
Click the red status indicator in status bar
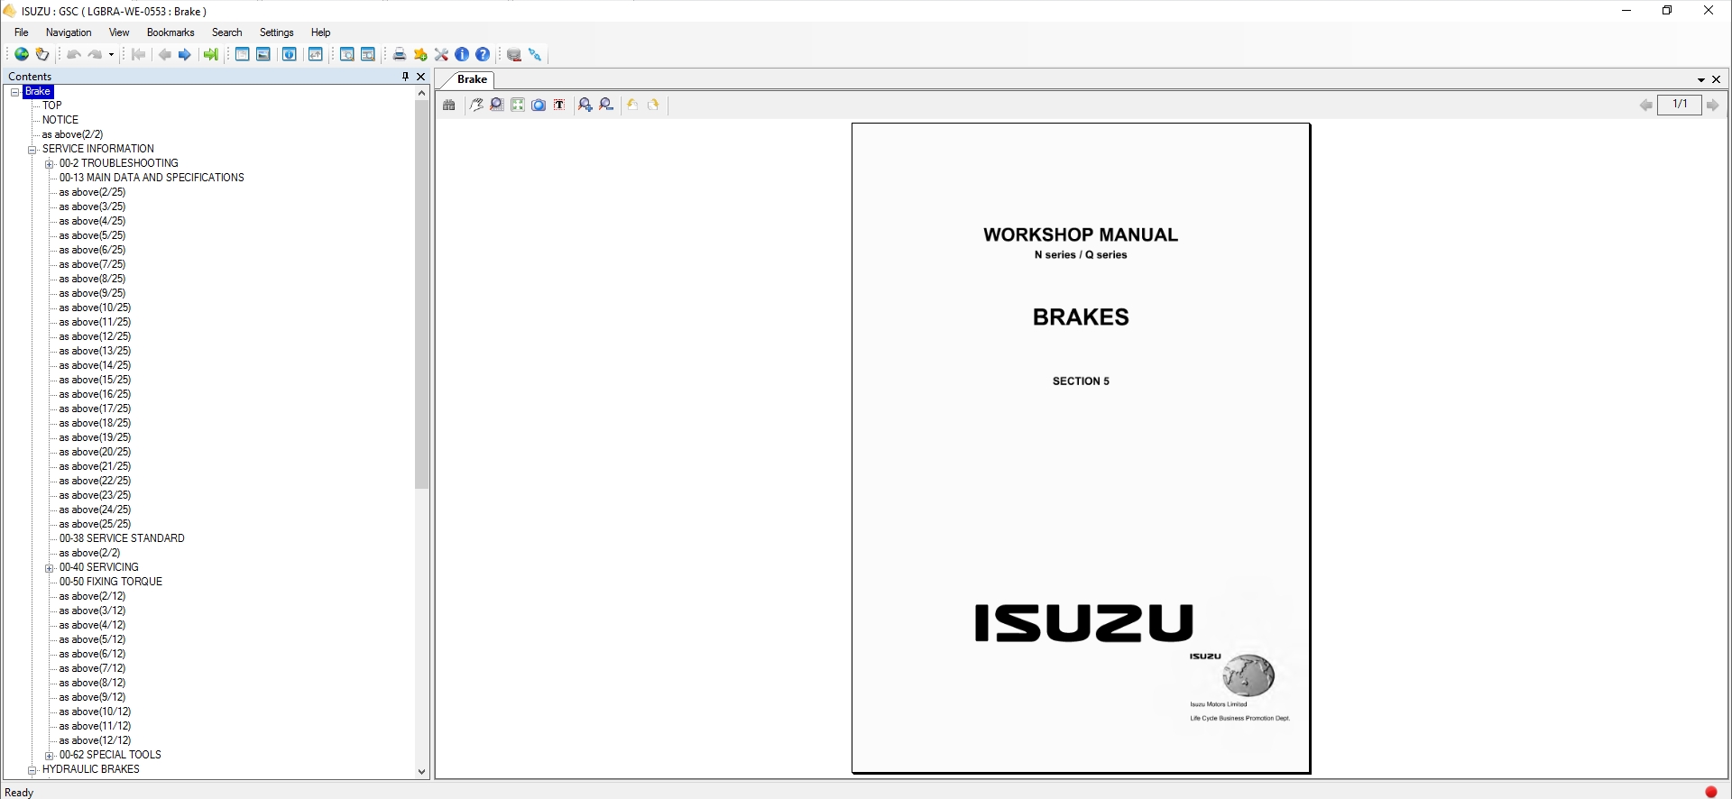coord(1711,792)
